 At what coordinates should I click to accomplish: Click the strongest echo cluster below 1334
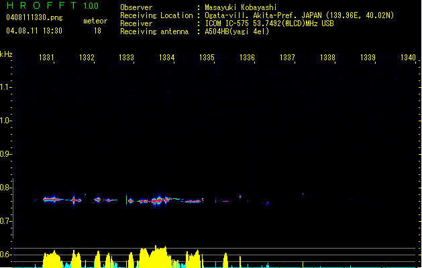point(159,200)
